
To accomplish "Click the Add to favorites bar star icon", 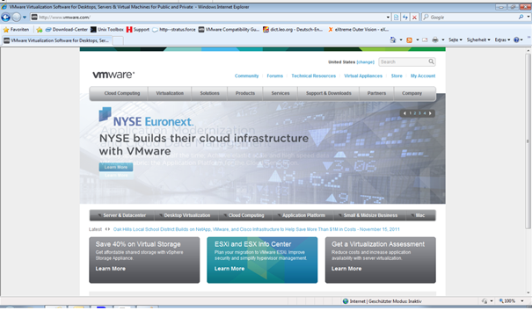I will pos(40,30).
